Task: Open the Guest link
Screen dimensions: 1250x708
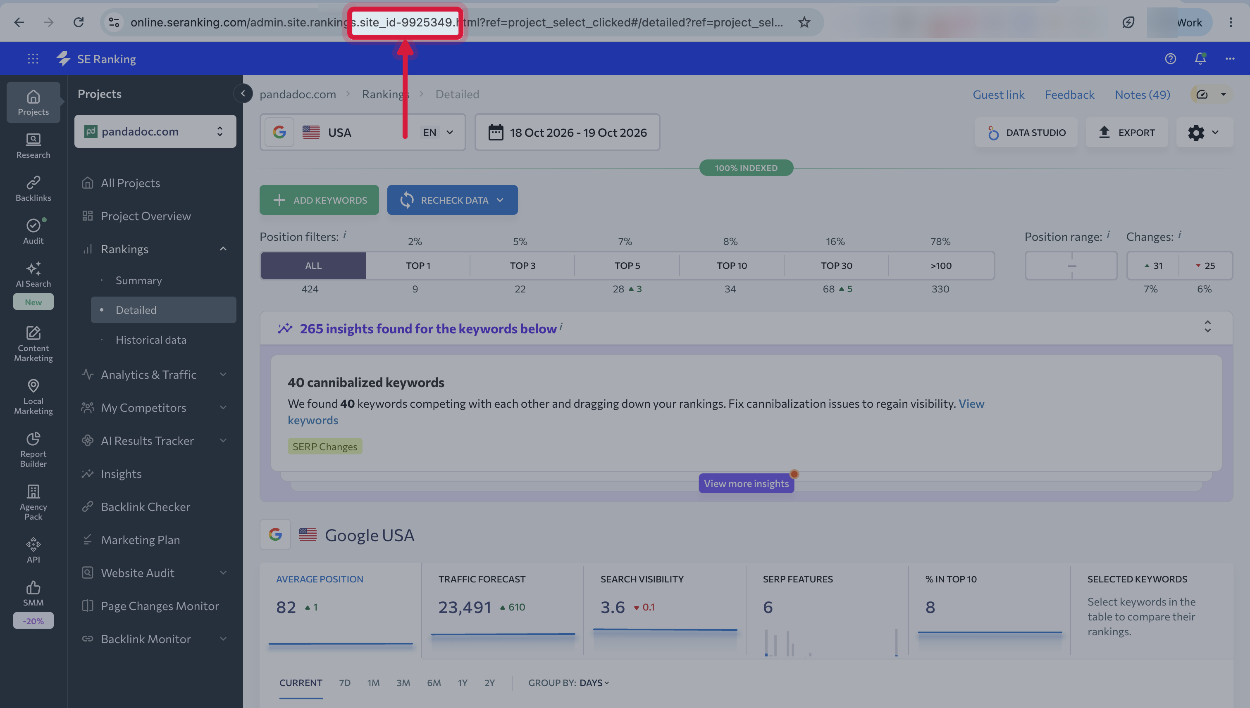Action: click(x=998, y=94)
